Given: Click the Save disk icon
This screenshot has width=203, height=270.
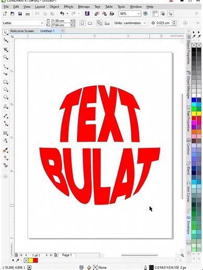Looking at the screenshot, I should pos(20,14).
